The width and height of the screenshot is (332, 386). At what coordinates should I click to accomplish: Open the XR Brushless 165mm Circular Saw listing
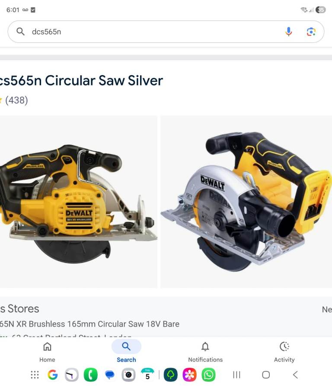click(x=89, y=324)
